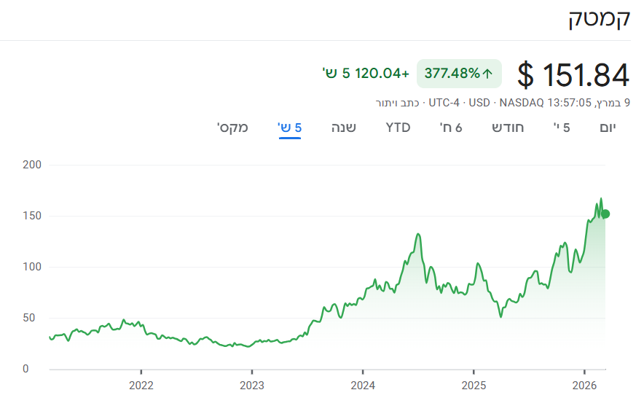This screenshot has width=644, height=406.
Task: Select the יום (day) range tab
Action: [608, 128]
